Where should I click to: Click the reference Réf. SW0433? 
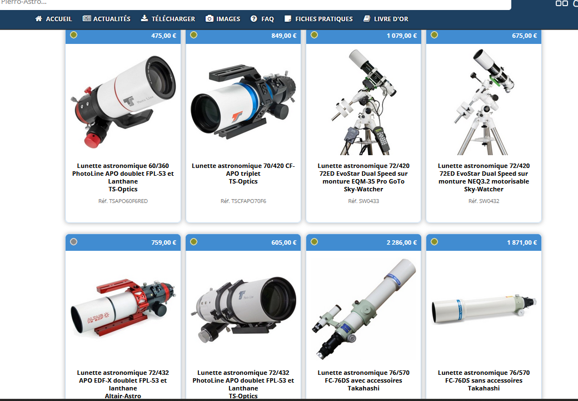click(363, 201)
